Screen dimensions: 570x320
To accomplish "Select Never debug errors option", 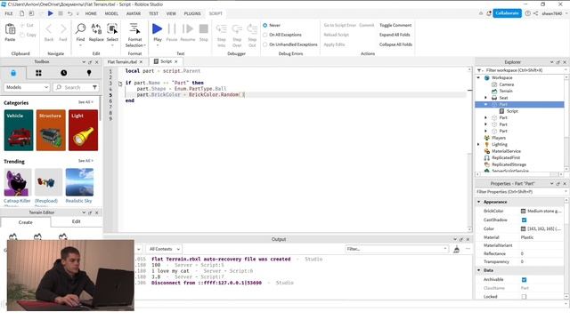I will [265, 26].
